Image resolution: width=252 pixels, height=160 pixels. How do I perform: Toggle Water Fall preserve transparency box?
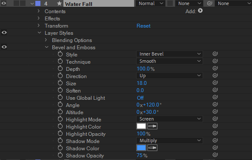coord(170,3)
